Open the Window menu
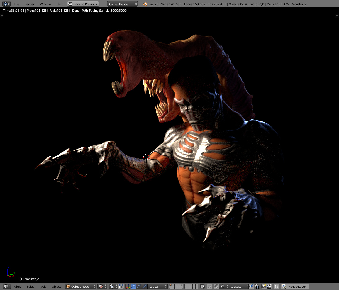This screenshot has height=290, width=339. 45,4
